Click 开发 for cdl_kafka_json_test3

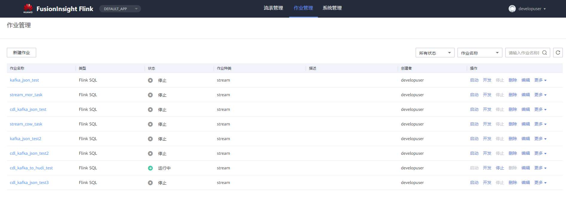(x=487, y=182)
